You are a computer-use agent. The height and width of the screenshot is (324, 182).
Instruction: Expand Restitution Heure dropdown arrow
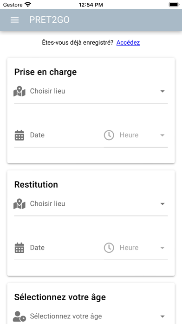(162, 248)
